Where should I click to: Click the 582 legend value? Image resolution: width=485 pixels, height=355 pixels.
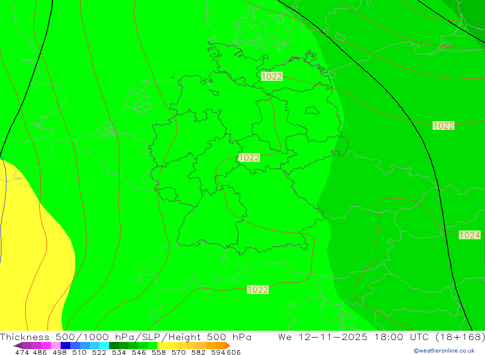coord(198,353)
